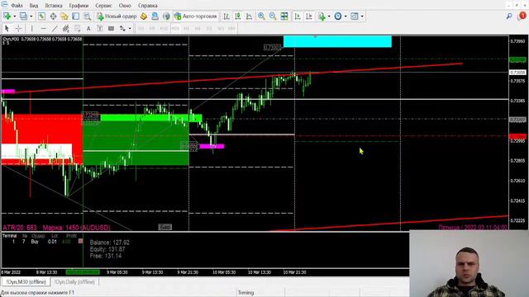The image size is (529, 297).
Task: Expand the Profiles dropdown arrow
Action: point(31,16)
